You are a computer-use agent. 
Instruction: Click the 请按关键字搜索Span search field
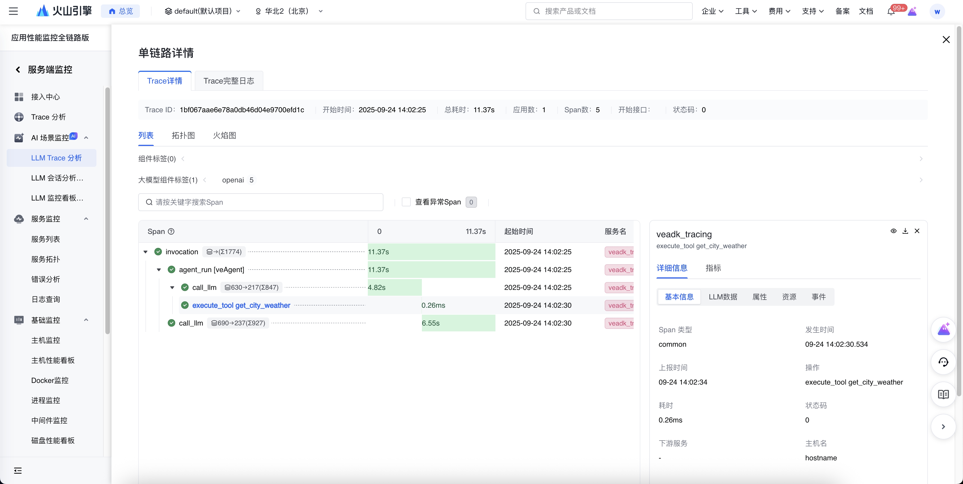click(x=261, y=202)
